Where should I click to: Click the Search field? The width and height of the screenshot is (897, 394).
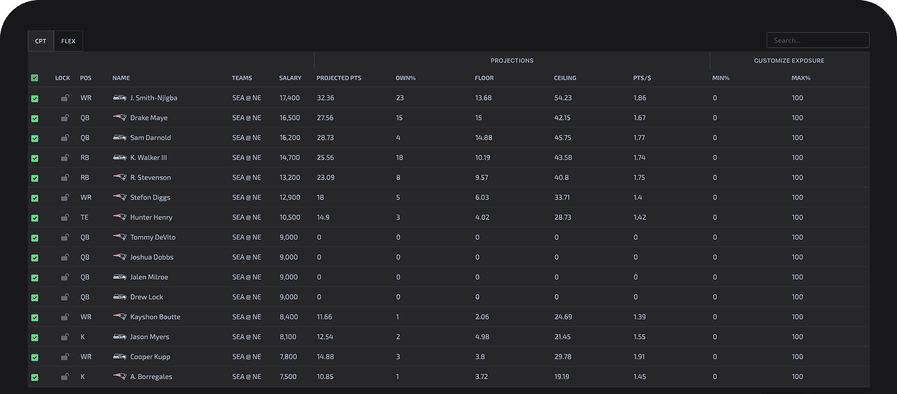[x=818, y=40]
